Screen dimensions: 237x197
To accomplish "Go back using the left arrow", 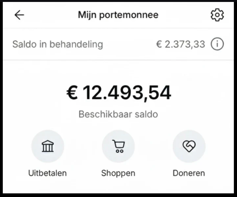I will [19, 15].
